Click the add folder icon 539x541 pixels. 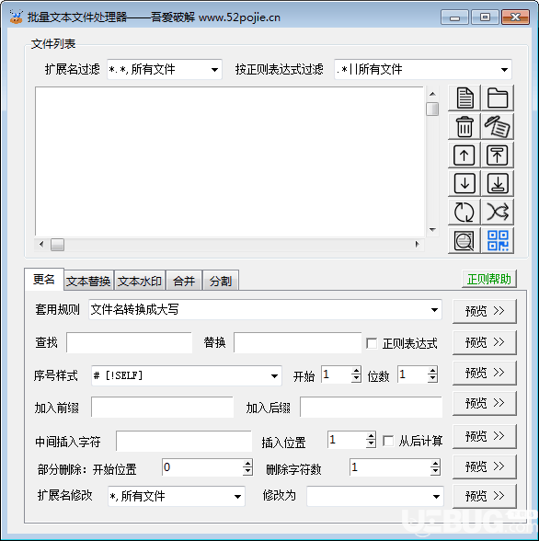tap(498, 98)
